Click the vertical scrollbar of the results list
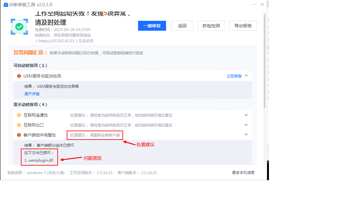 [265, 62]
